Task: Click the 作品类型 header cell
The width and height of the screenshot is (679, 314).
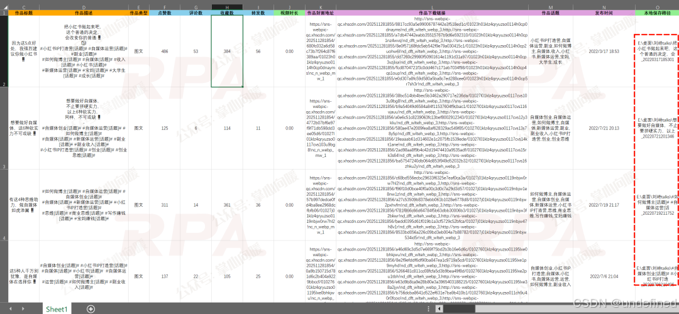Action: coord(138,13)
